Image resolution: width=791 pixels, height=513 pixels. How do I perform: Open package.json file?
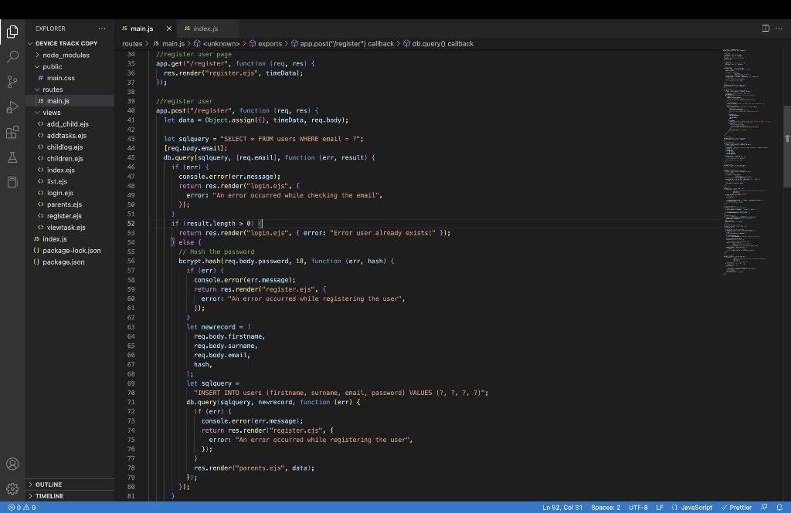coord(70,262)
